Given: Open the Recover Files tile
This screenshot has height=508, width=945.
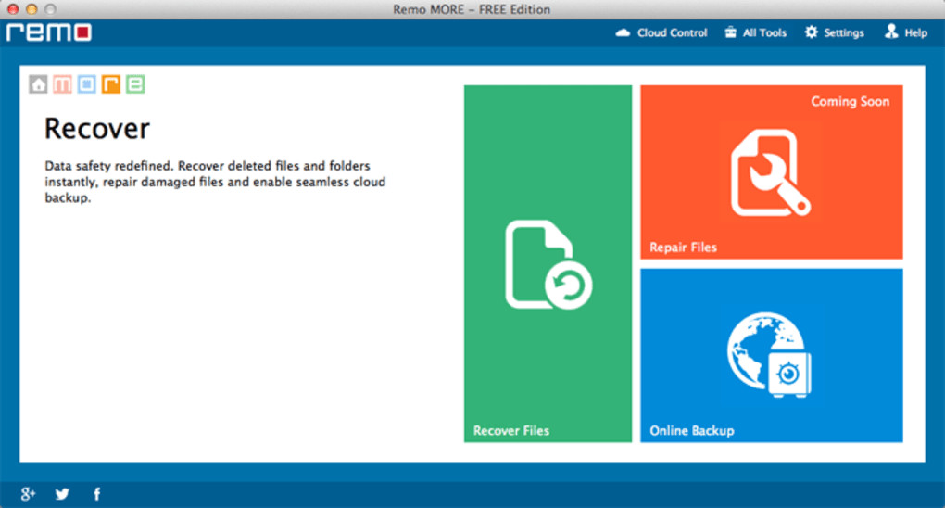Looking at the screenshot, I should click(x=548, y=263).
